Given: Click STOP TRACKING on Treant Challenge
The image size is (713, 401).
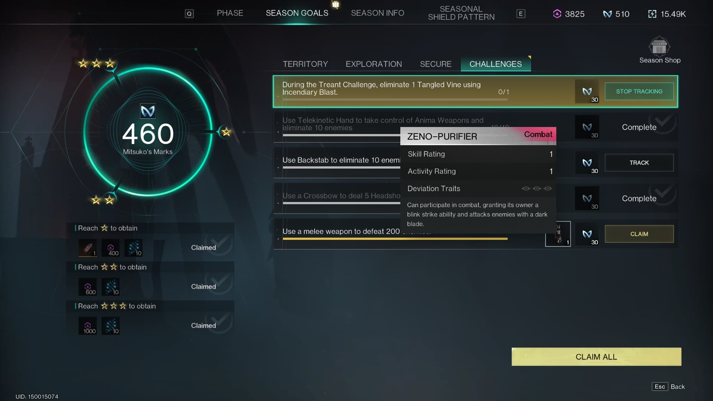Looking at the screenshot, I should [639, 92].
